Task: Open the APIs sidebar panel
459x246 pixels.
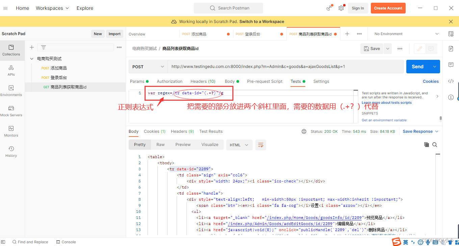Action: 11,71
